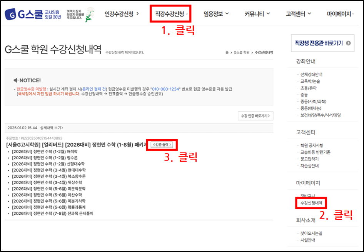Screen dimensions: 364x252
Task: Expand the 마이페이지 top dropdown menu
Action: 341,14
